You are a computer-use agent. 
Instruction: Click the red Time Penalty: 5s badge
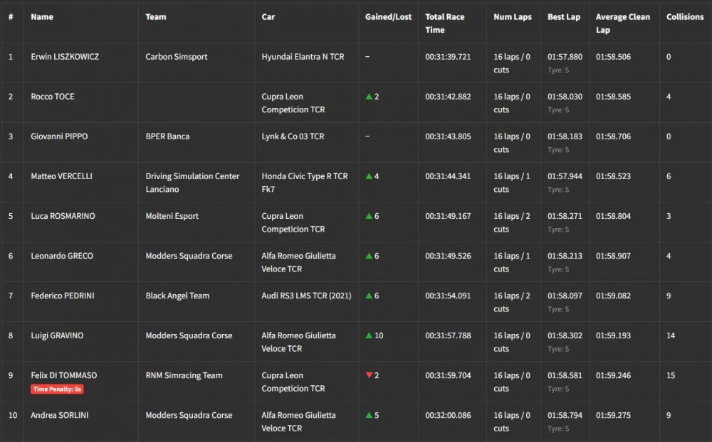(x=57, y=389)
